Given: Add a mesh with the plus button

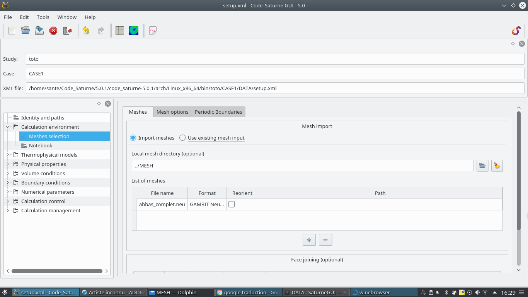Looking at the screenshot, I should pos(309,240).
